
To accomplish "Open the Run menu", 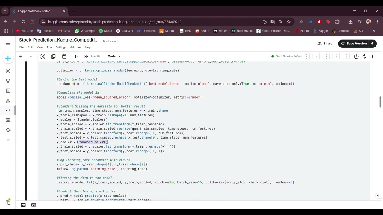I will click(x=49, y=47).
